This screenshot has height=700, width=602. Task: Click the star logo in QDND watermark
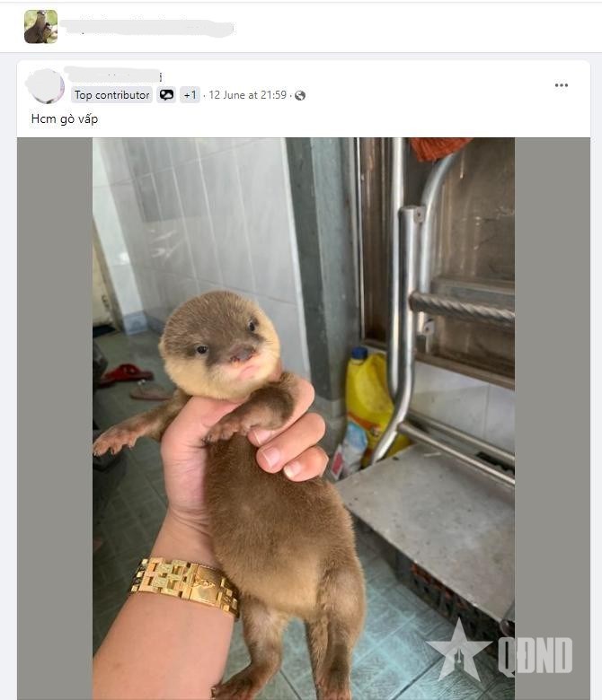pyautogui.click(x=459, y=650)
